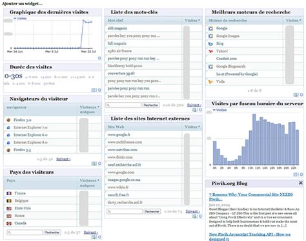Click the table icon under the fuseau horaire chart
This screenshot has height=241, width=306.
click(296, 174)
